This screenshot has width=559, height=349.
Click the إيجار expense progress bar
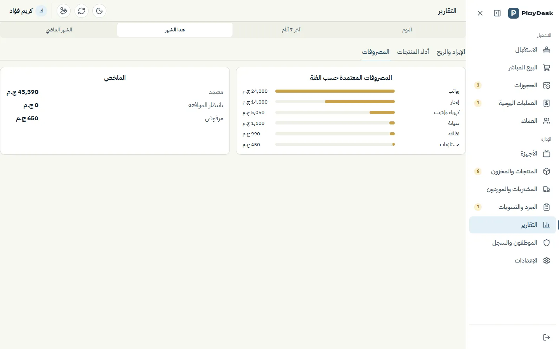point(335,102)
